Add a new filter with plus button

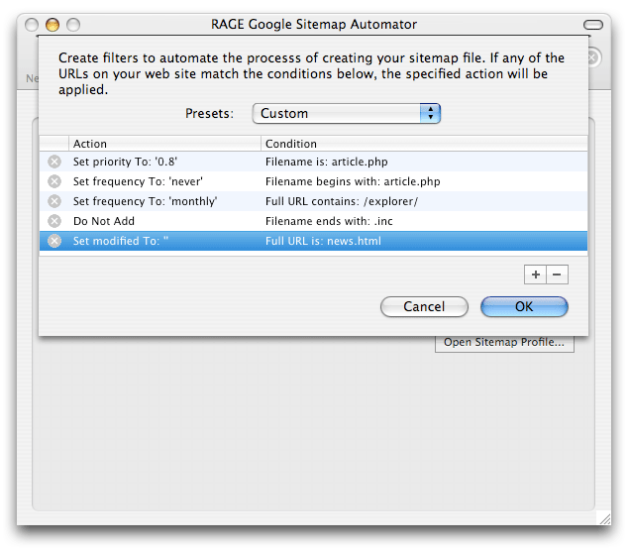pos(535,275)
